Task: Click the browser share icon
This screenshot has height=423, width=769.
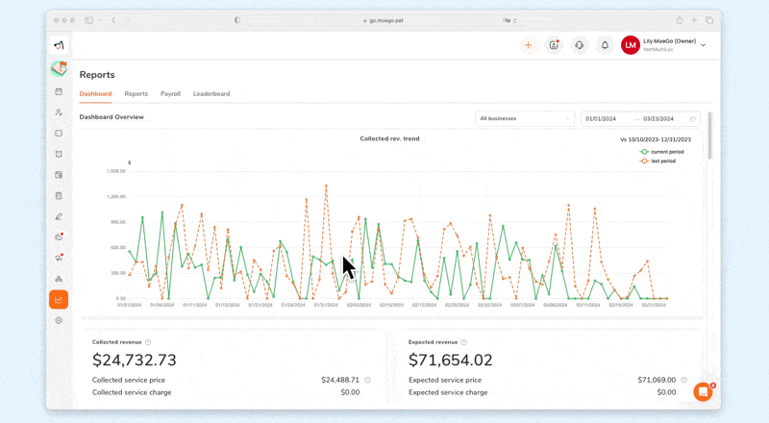Action: click(680, 20)
